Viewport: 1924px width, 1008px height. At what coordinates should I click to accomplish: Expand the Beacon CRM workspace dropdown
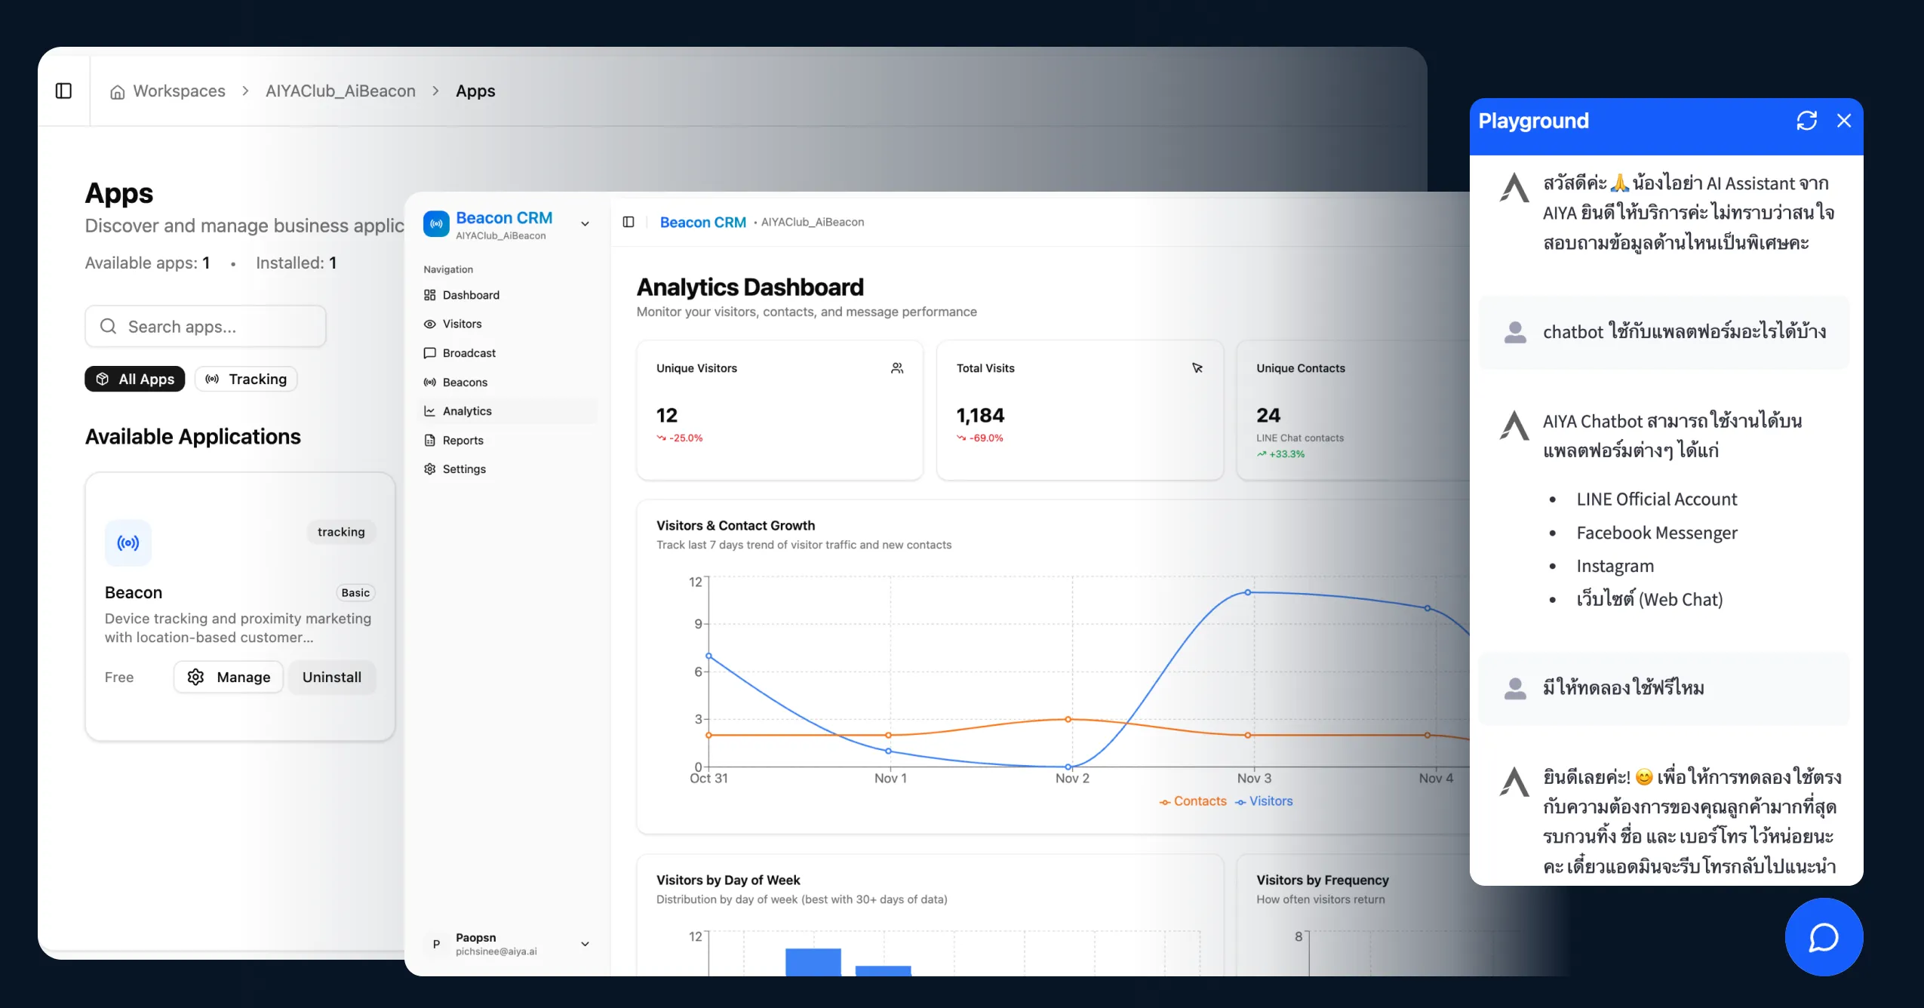click(584, 223)
